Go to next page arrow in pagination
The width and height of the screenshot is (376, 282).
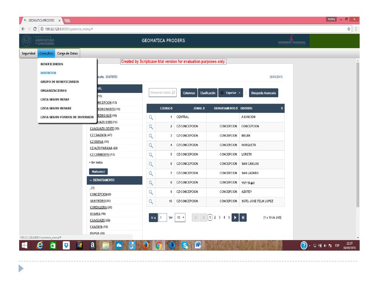pos(235,217)
